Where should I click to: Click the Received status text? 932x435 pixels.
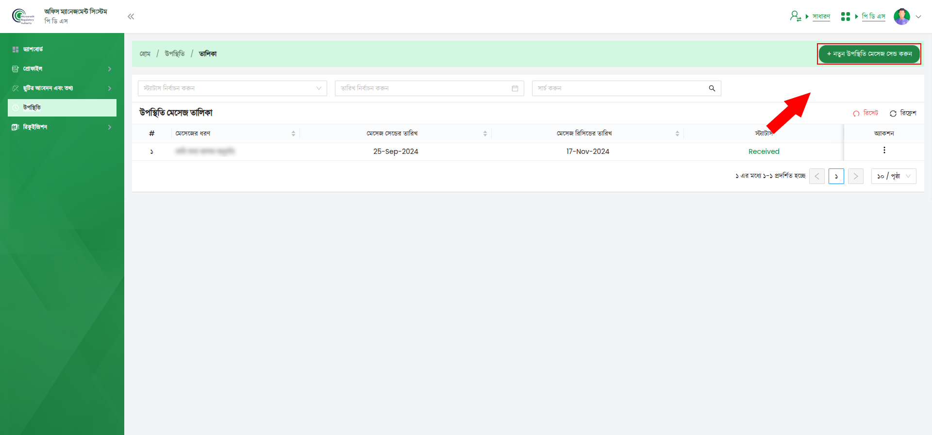click(x=764, y=151)
